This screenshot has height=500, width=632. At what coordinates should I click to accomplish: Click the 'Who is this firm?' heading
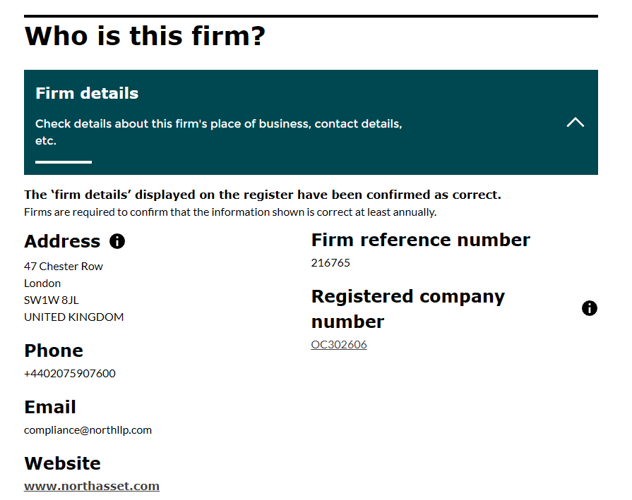[x=145, y=36]
